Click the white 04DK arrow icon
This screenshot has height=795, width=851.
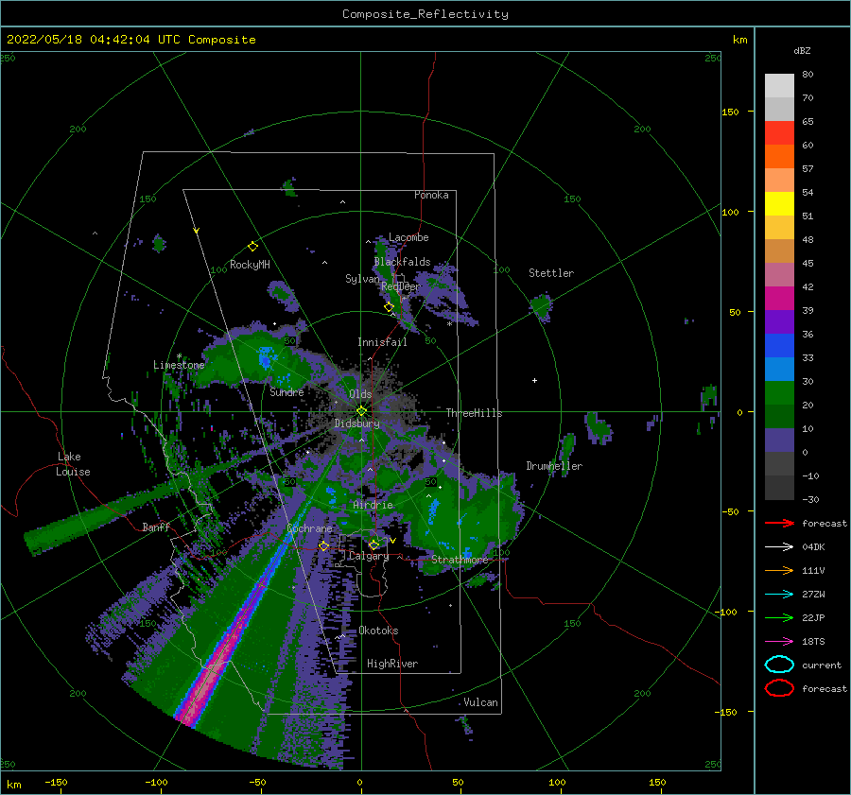click(x=779, y=547)
